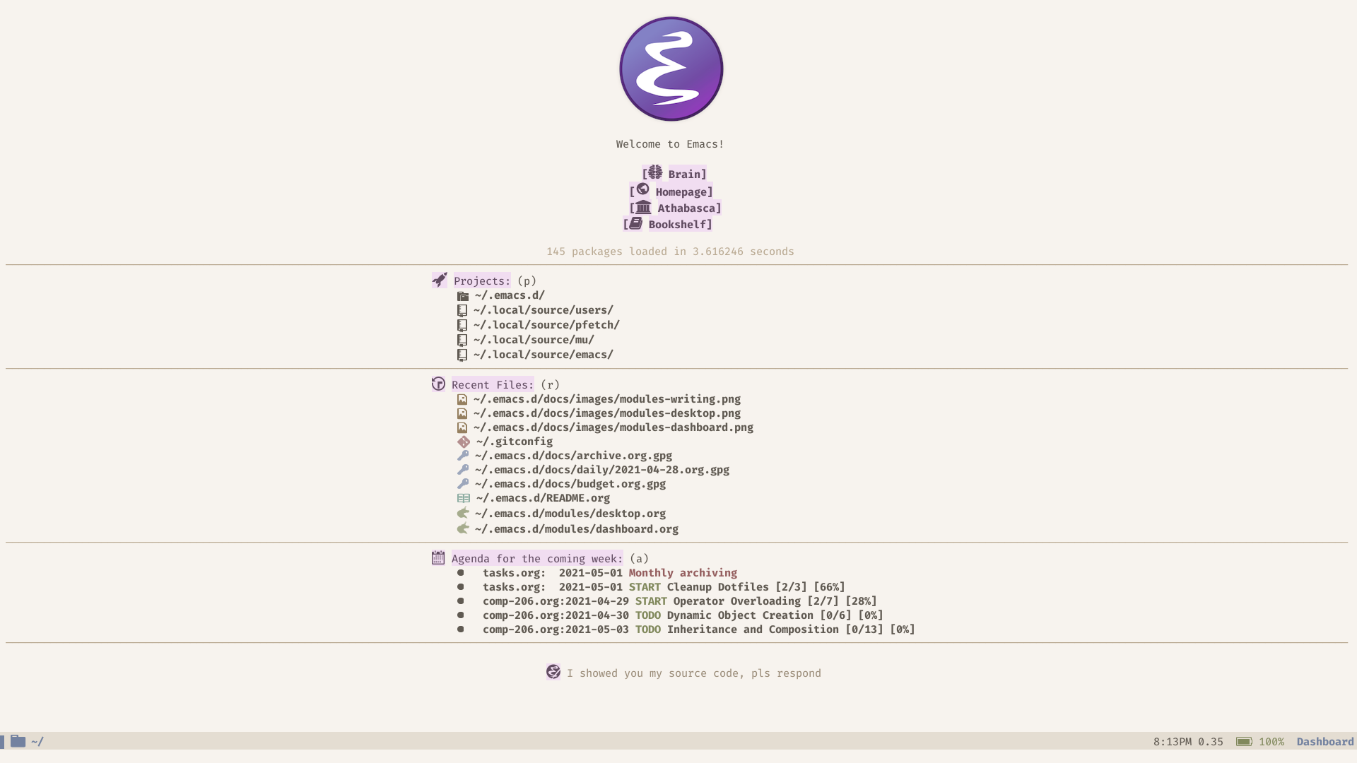The image size is (1357, 763).
Task: Click battery 100% status bar icon
Action: (1243, 740)
